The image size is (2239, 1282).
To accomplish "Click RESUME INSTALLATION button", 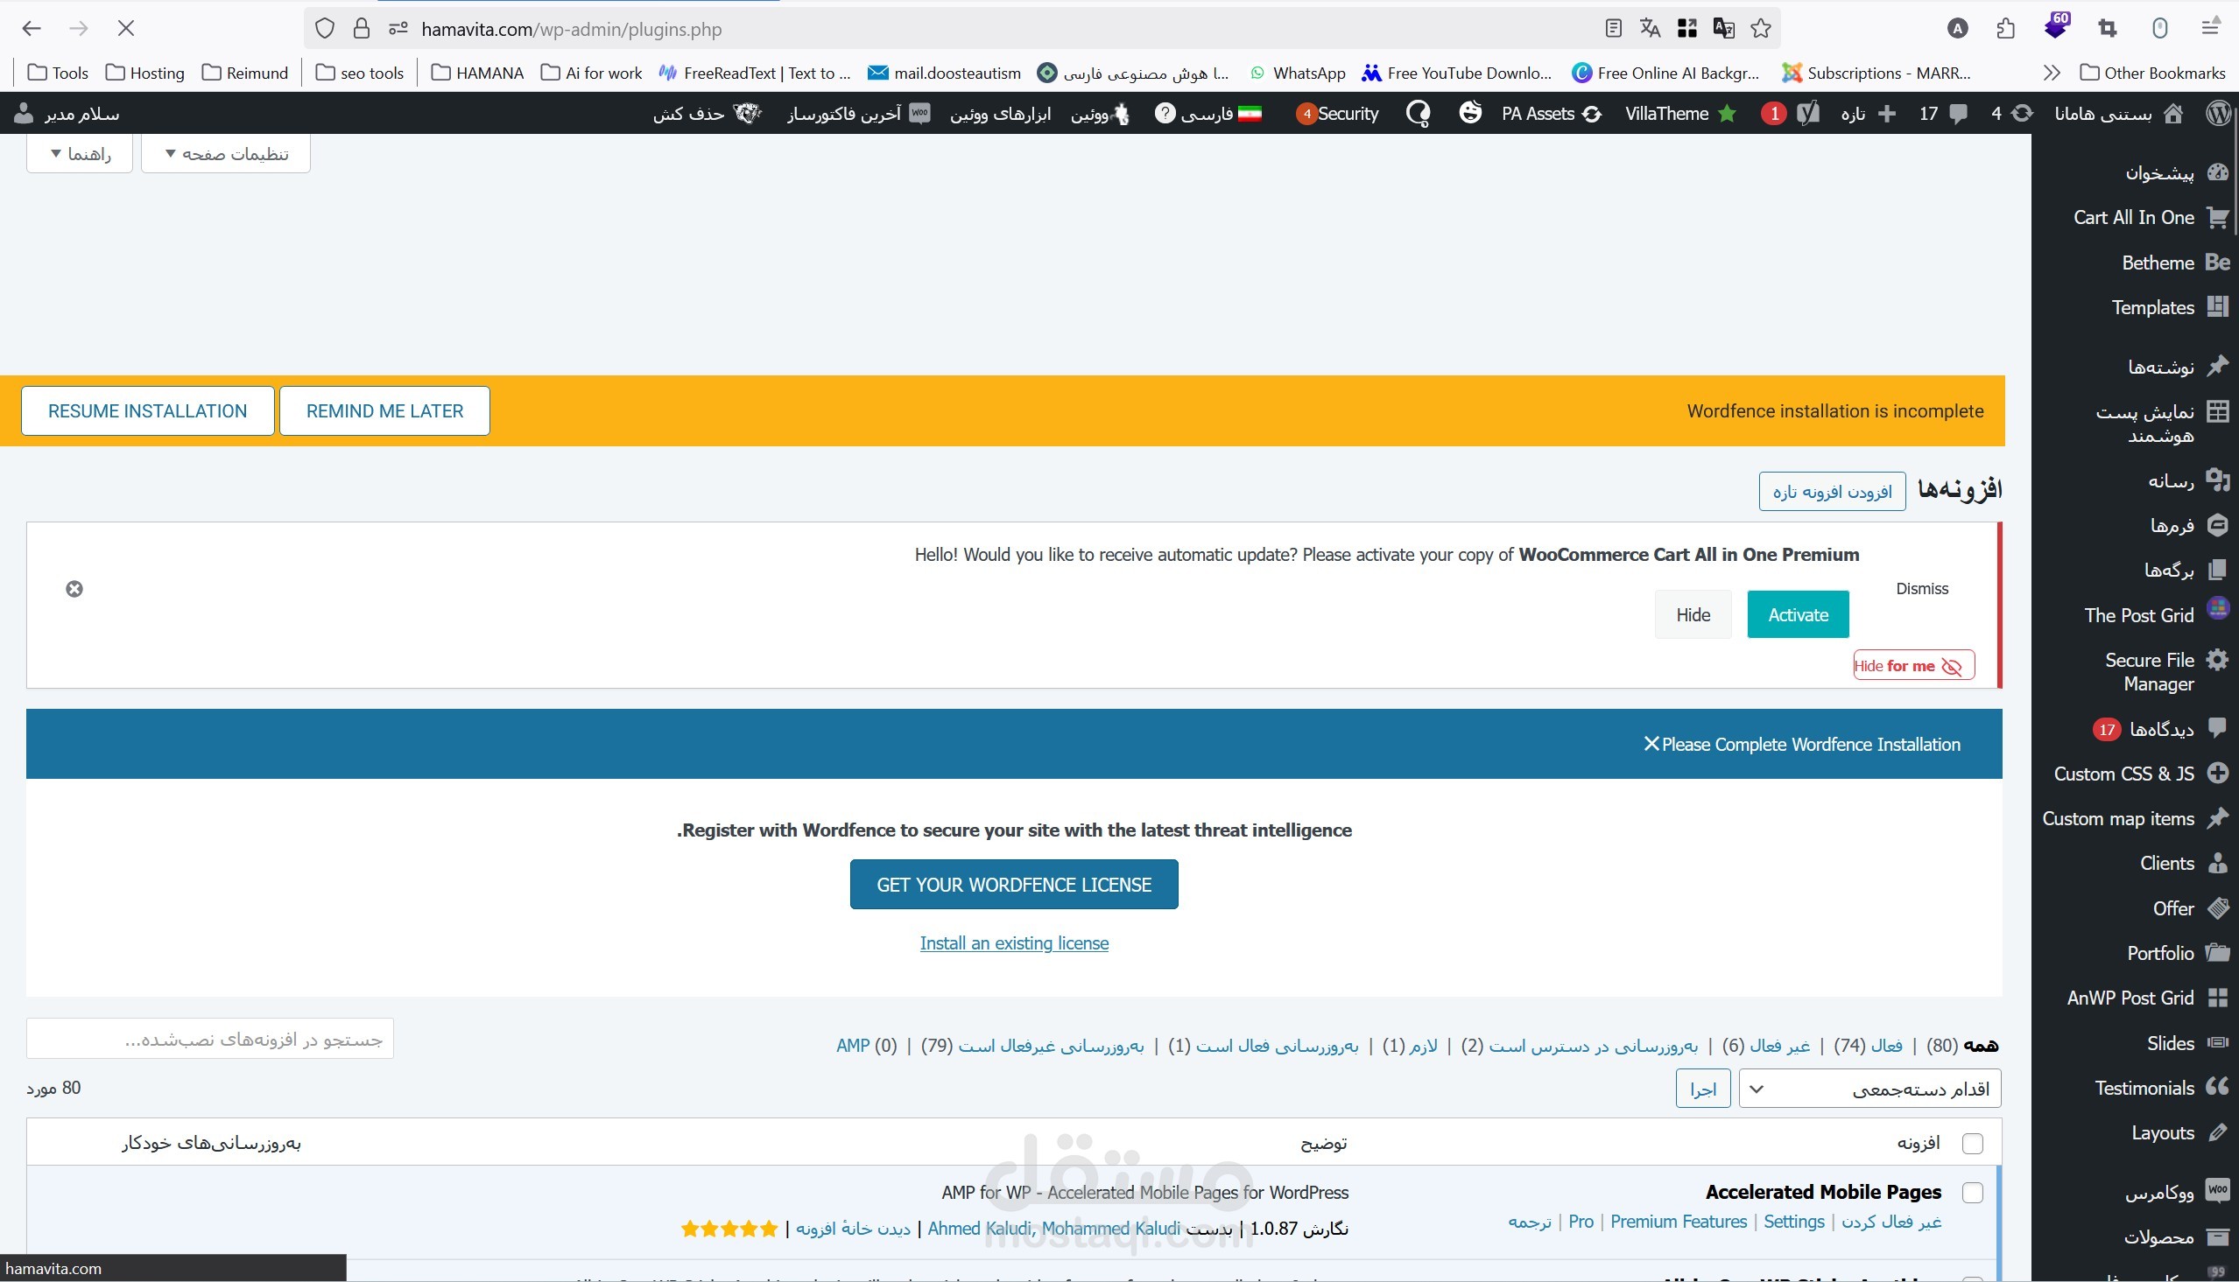I will coord(147,411).
